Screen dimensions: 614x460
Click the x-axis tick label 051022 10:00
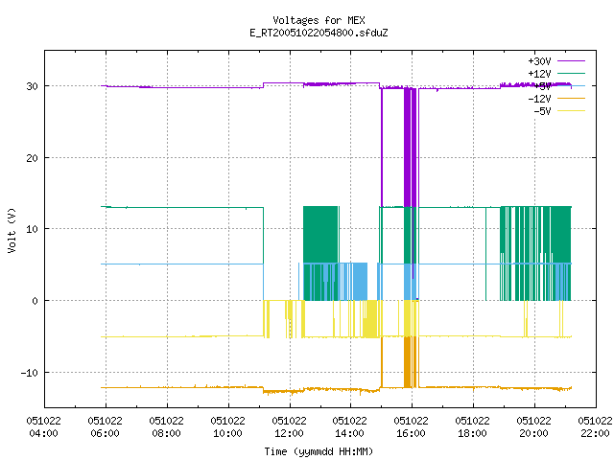227,427
